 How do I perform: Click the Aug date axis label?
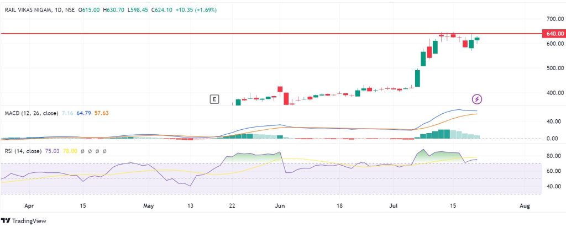[x=525, y=206]
